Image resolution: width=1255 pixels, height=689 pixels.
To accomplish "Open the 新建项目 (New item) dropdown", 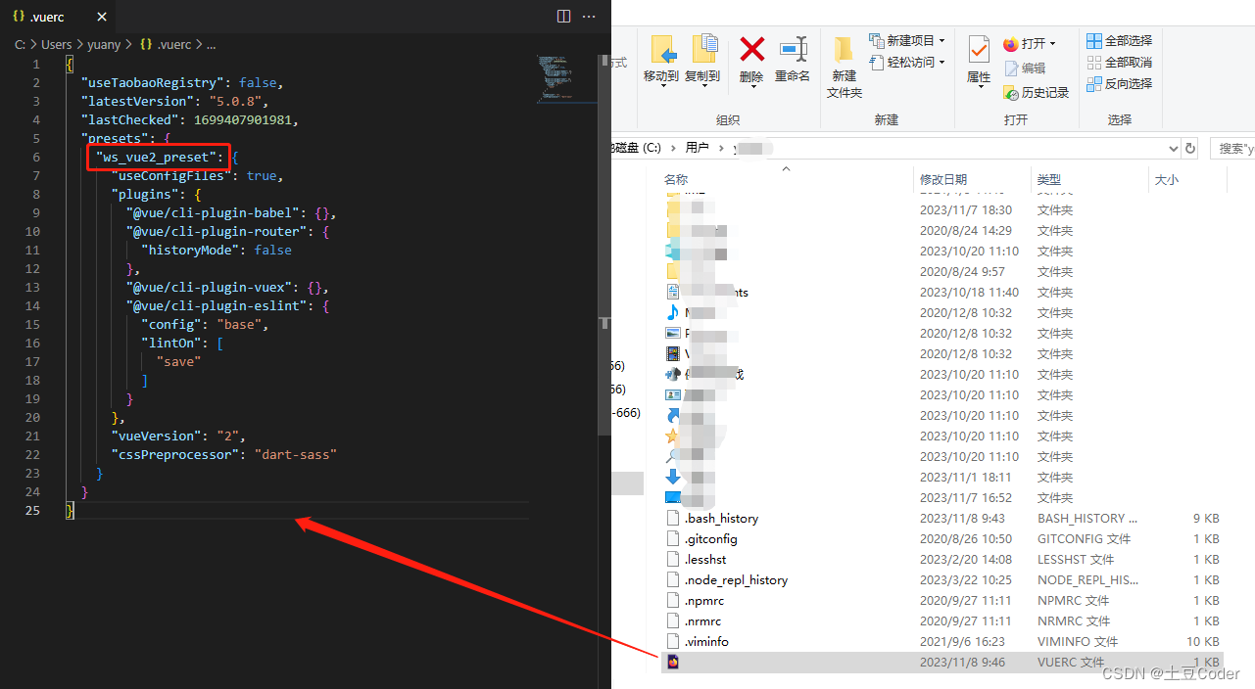I will (x=907, y=40).
